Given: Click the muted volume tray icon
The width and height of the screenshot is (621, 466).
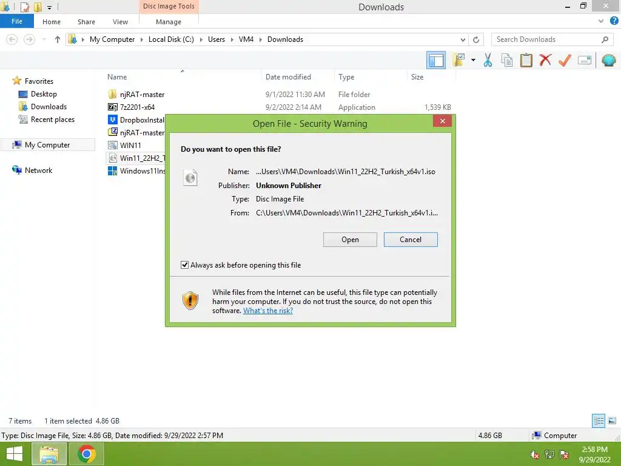Looking at the screenshot, I should point(534,454).
